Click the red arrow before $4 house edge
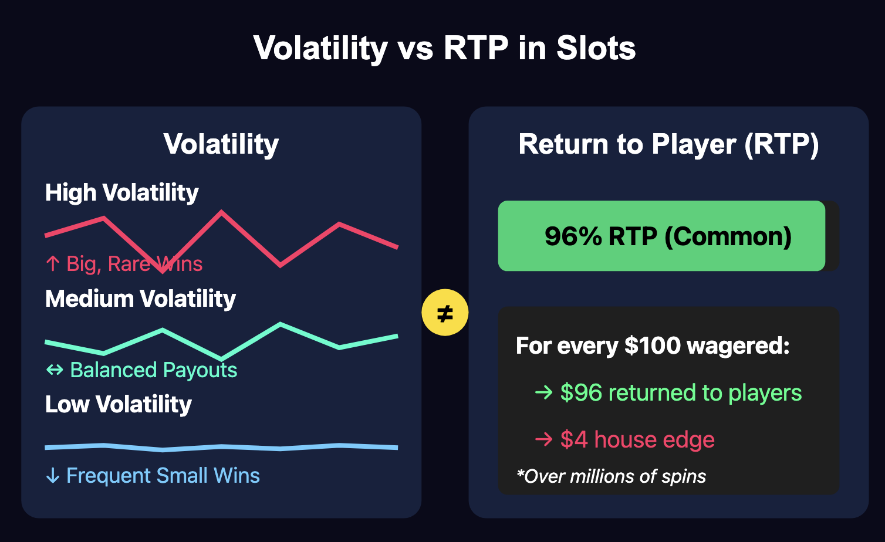885x542 pixels. (543, 439)
